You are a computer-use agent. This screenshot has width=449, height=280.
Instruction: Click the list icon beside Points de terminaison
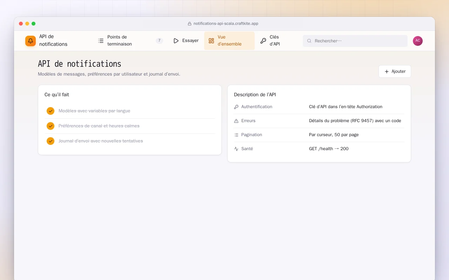(x=101, y=41)
